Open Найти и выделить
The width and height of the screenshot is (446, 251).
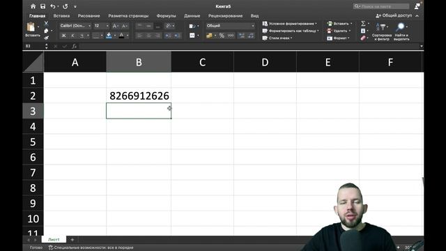pos(401,31)
